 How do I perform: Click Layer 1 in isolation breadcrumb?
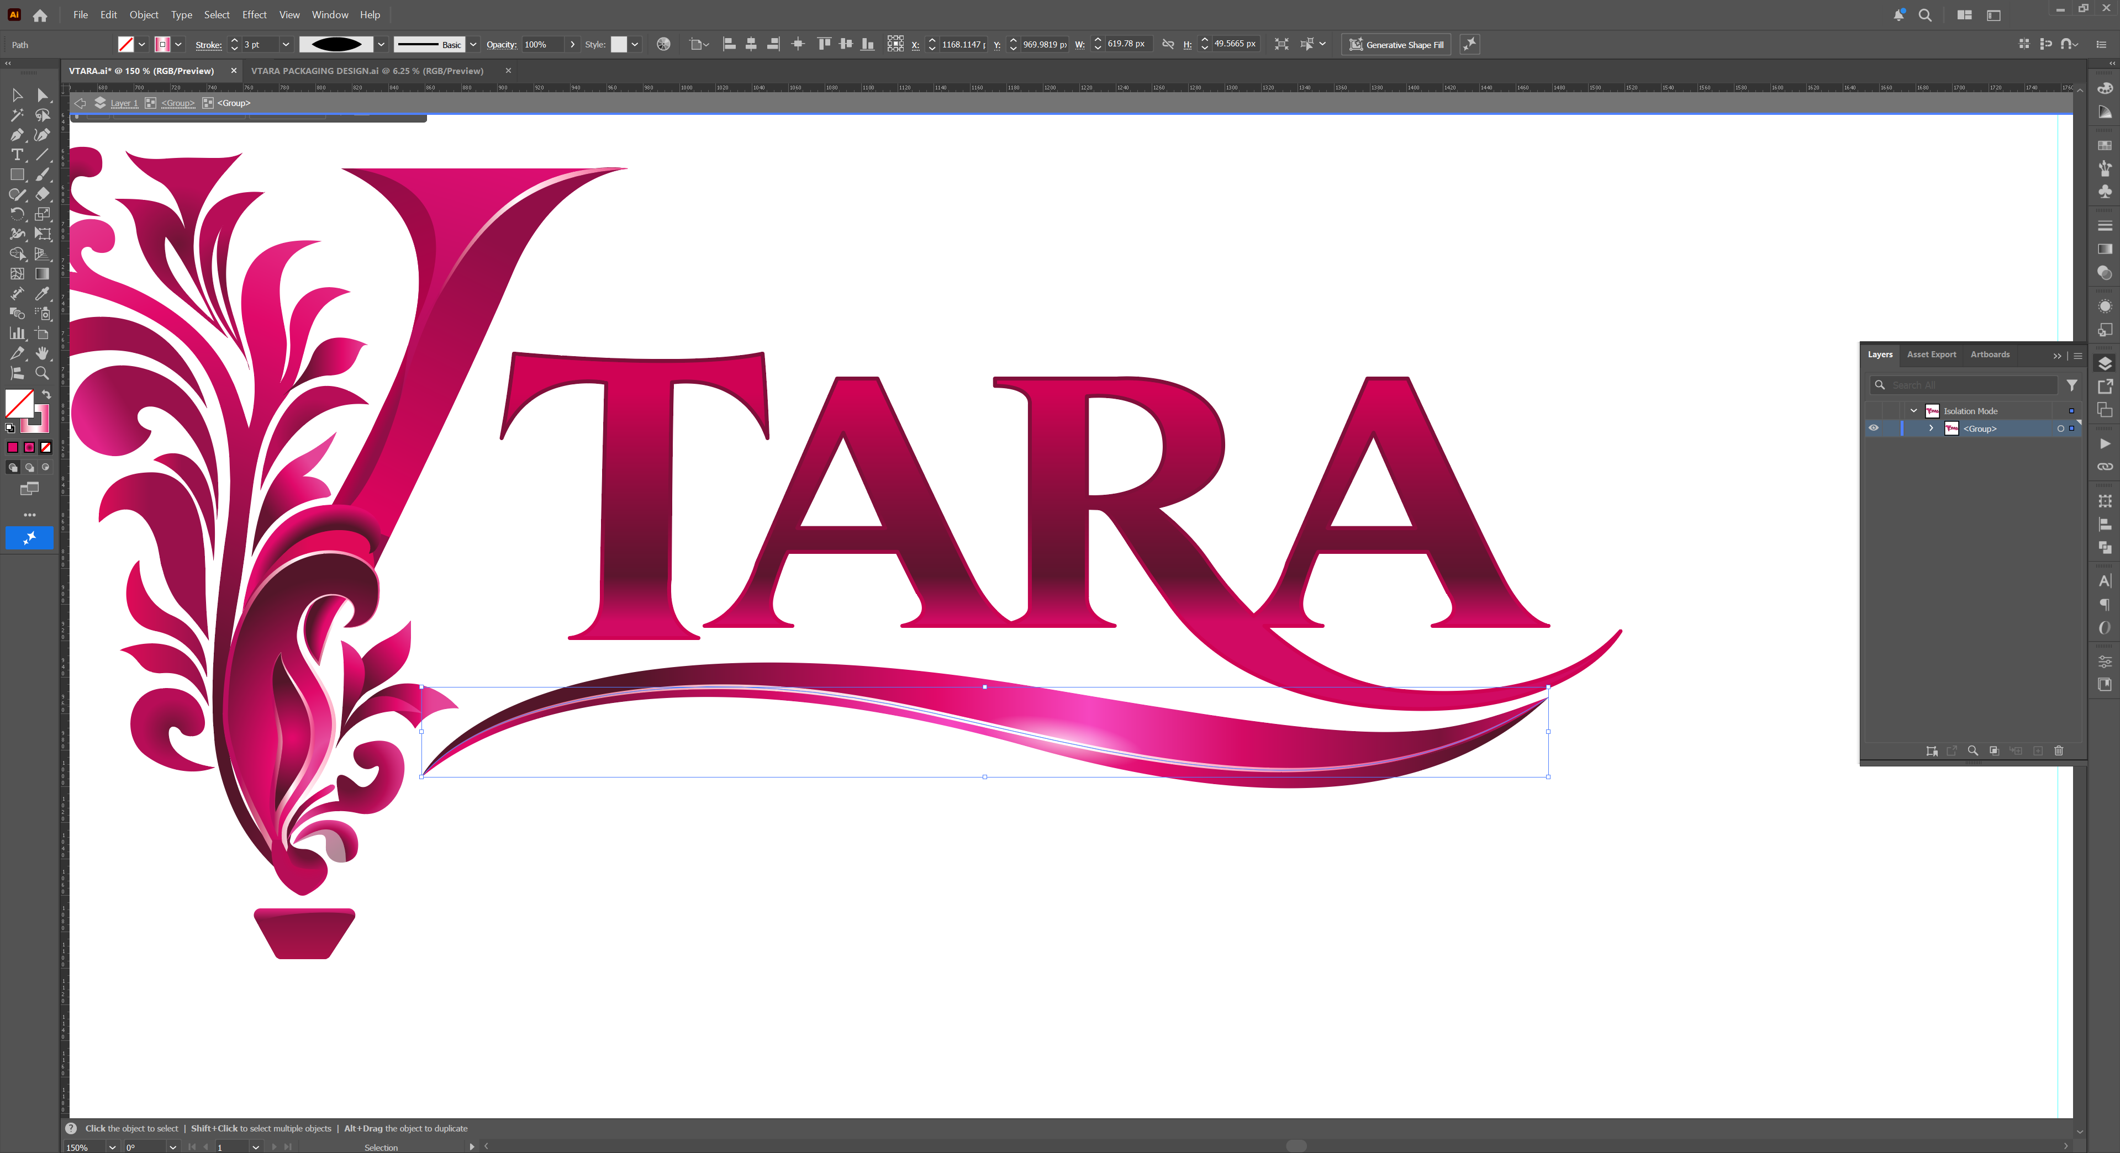pyautogui.click(x=124, y=103)
